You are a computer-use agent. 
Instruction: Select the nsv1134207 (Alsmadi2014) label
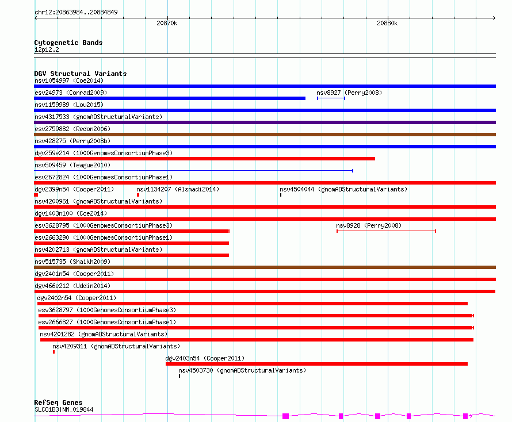point(178,189)
